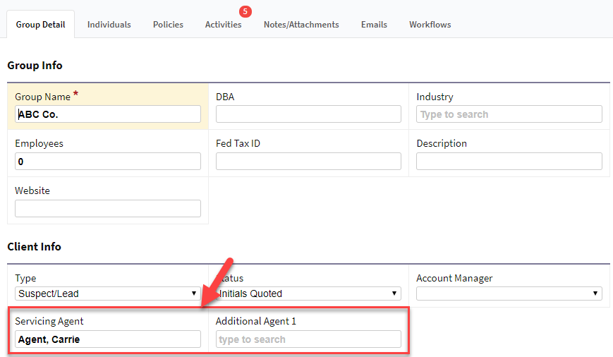Open the Status dropdown showing Initials Quoted
Screen dimensions: 613x357
pyautogui.click(x=308, y=294)
